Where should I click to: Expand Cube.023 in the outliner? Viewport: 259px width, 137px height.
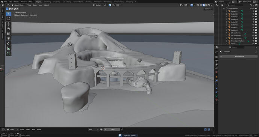pyautogui.click(x=227, y=17)
